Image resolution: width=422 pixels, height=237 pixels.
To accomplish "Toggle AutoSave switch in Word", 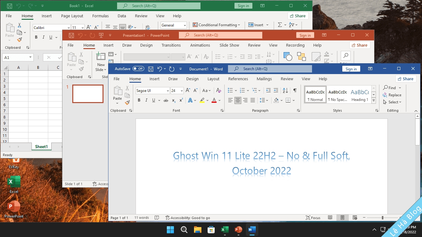I will pos(138,69).
